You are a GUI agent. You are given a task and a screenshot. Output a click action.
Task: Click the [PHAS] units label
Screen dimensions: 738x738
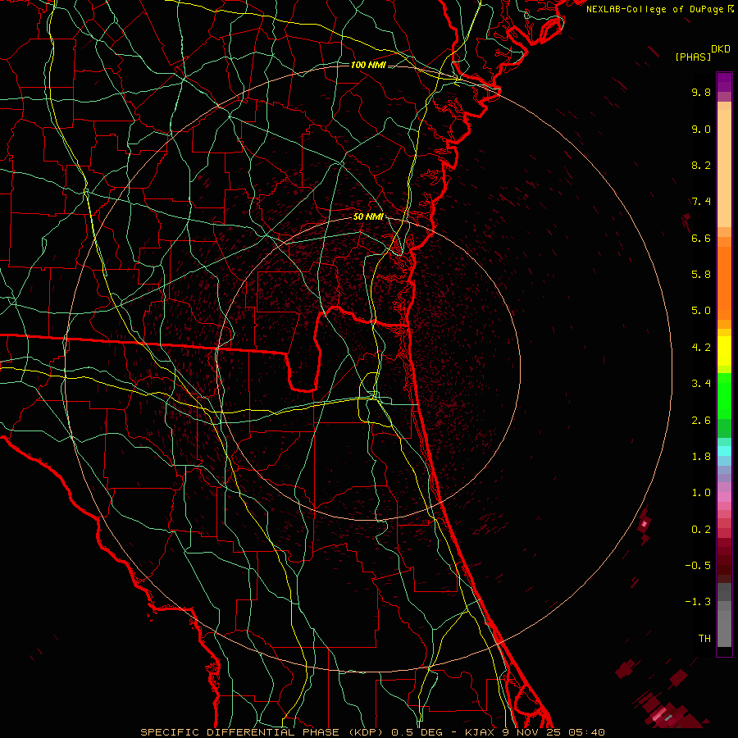(693, 57)
